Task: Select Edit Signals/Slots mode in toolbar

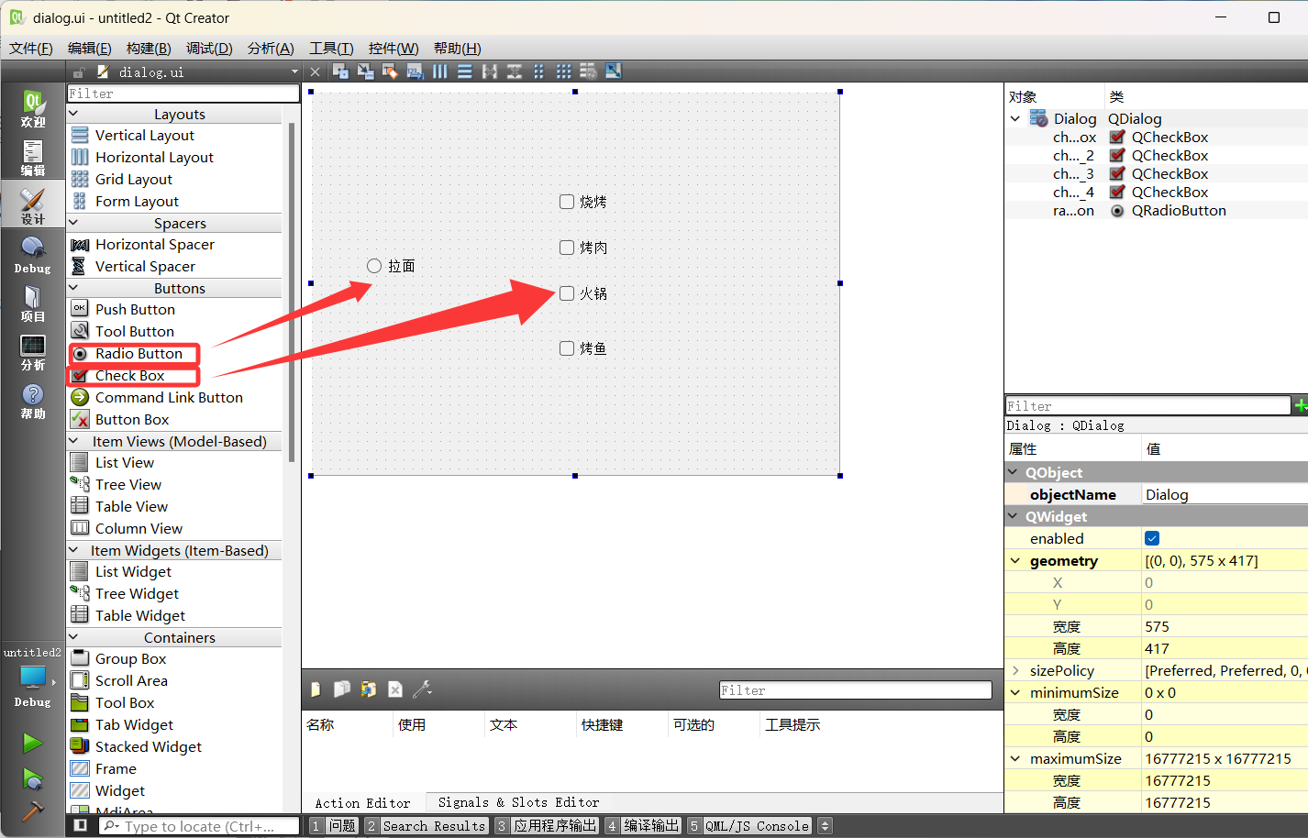Action: (x=365, y=72)
